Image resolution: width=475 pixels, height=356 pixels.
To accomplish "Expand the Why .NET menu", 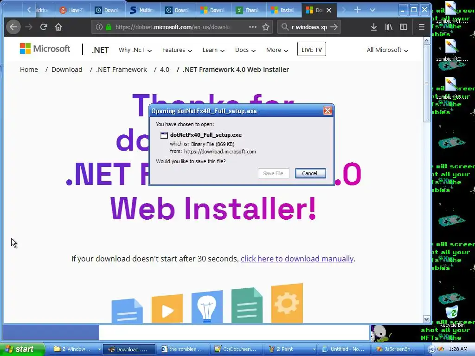I will (x=135, y=50).
